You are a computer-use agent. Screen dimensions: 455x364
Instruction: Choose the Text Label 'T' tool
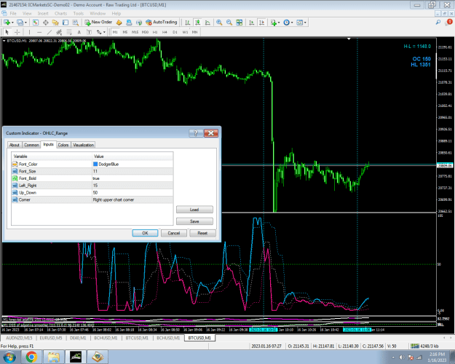(89, 32)
